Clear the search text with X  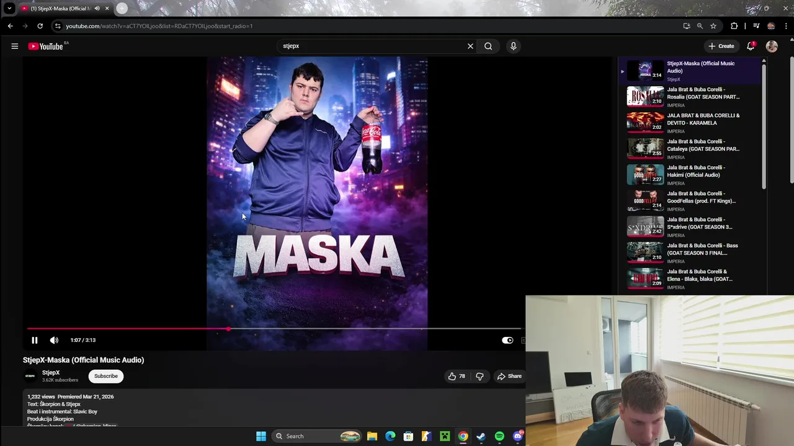(470, 46)
